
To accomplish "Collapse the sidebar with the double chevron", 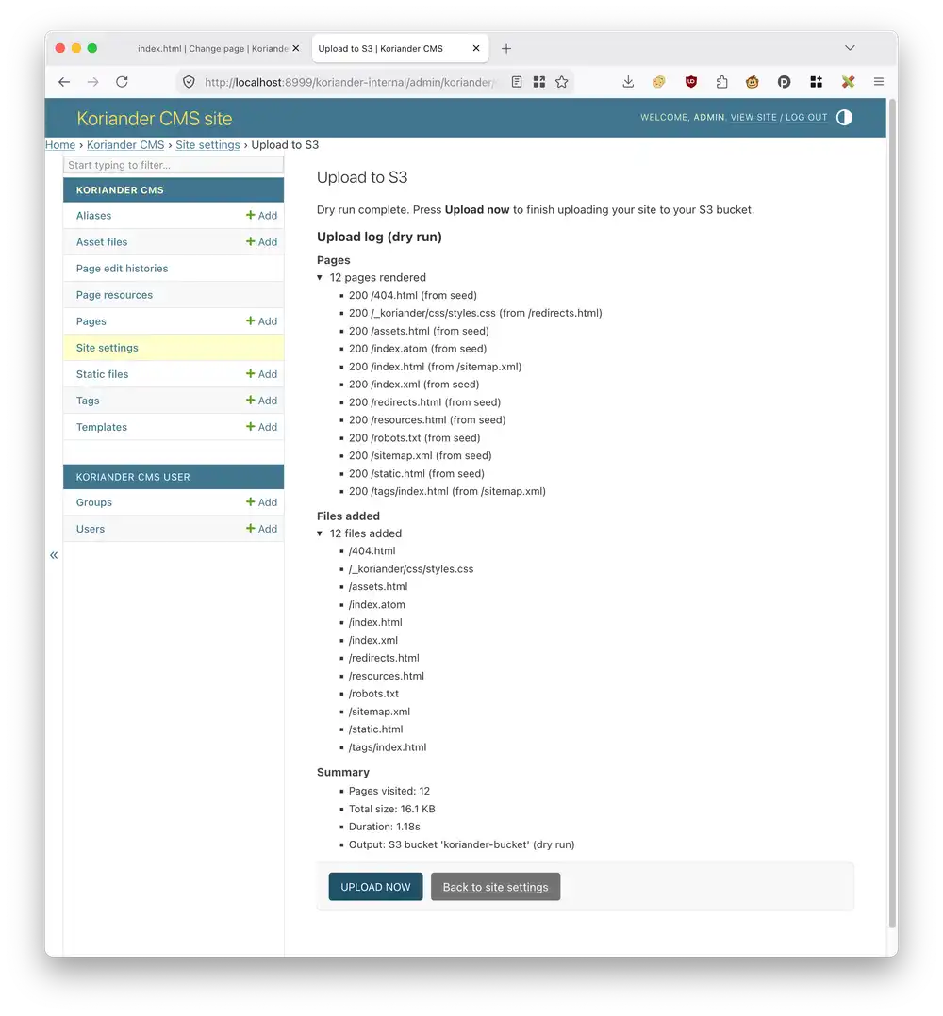I will [x=54, y=555].
